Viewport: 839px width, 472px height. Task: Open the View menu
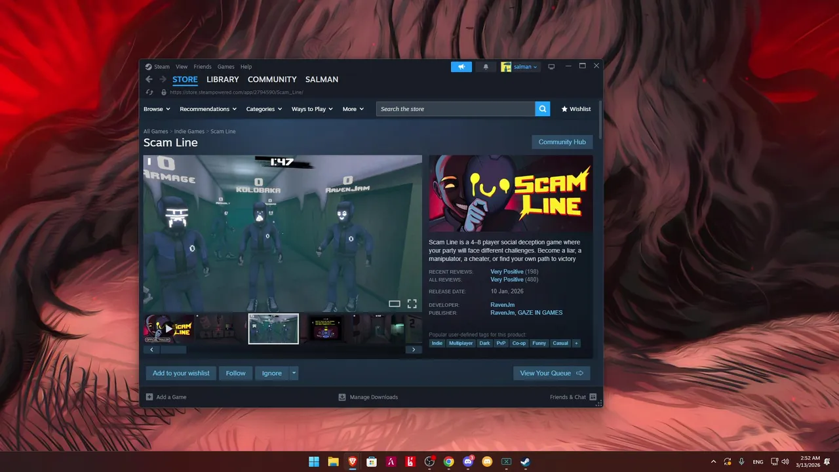[x=182, y=67]
